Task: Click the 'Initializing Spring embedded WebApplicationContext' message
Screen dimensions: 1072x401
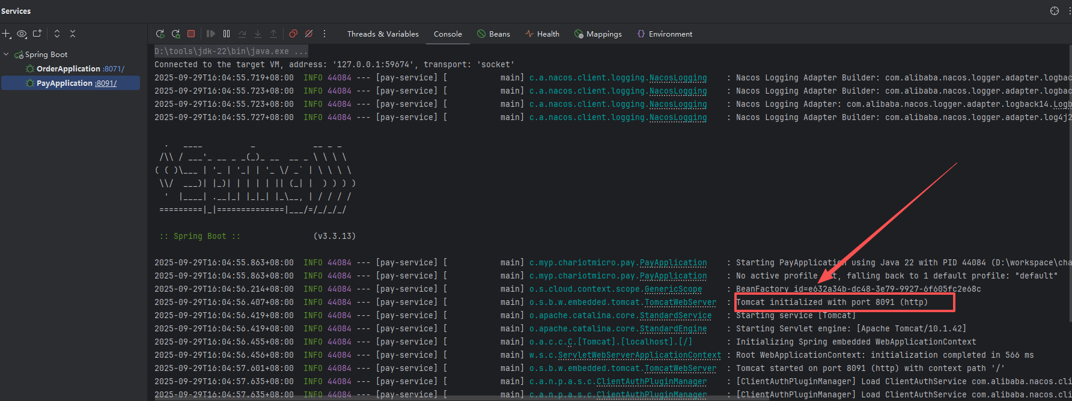Action: 856,342
